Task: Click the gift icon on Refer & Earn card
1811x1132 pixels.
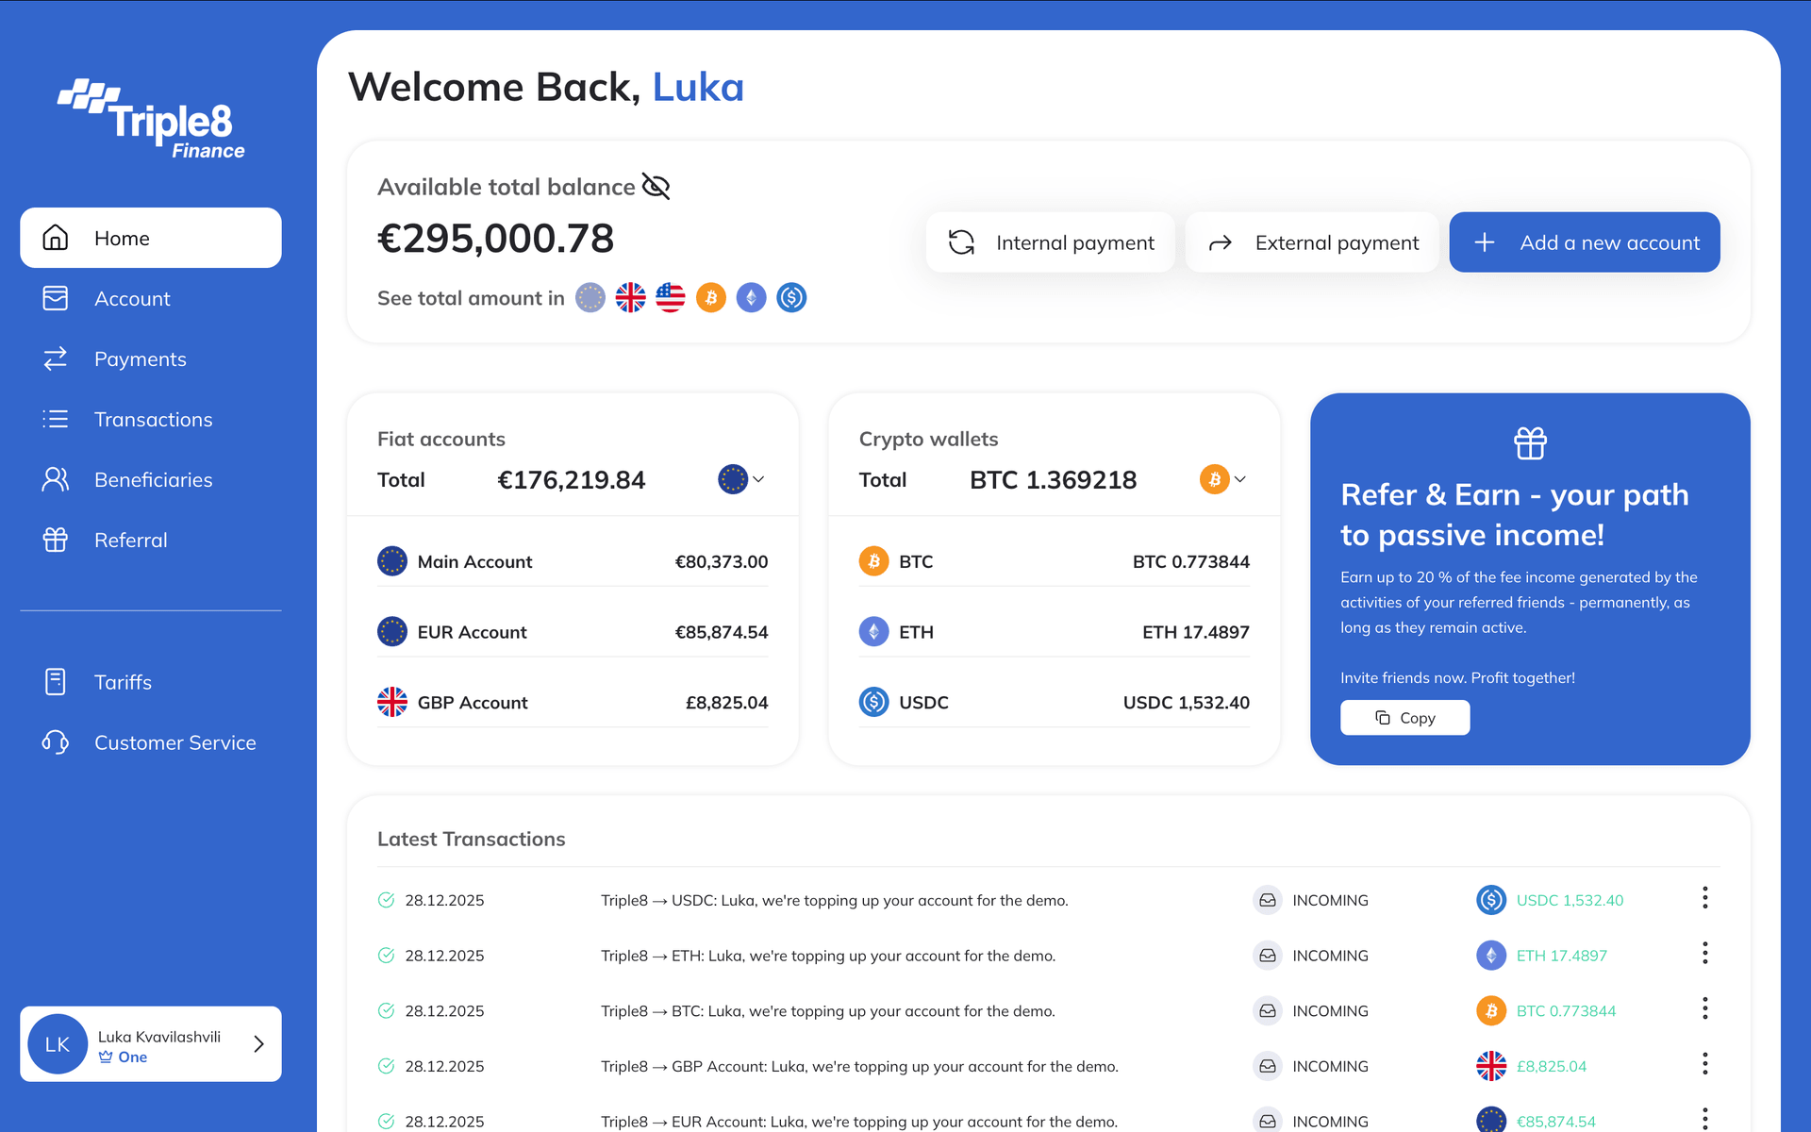Action: pos(1530,443)
